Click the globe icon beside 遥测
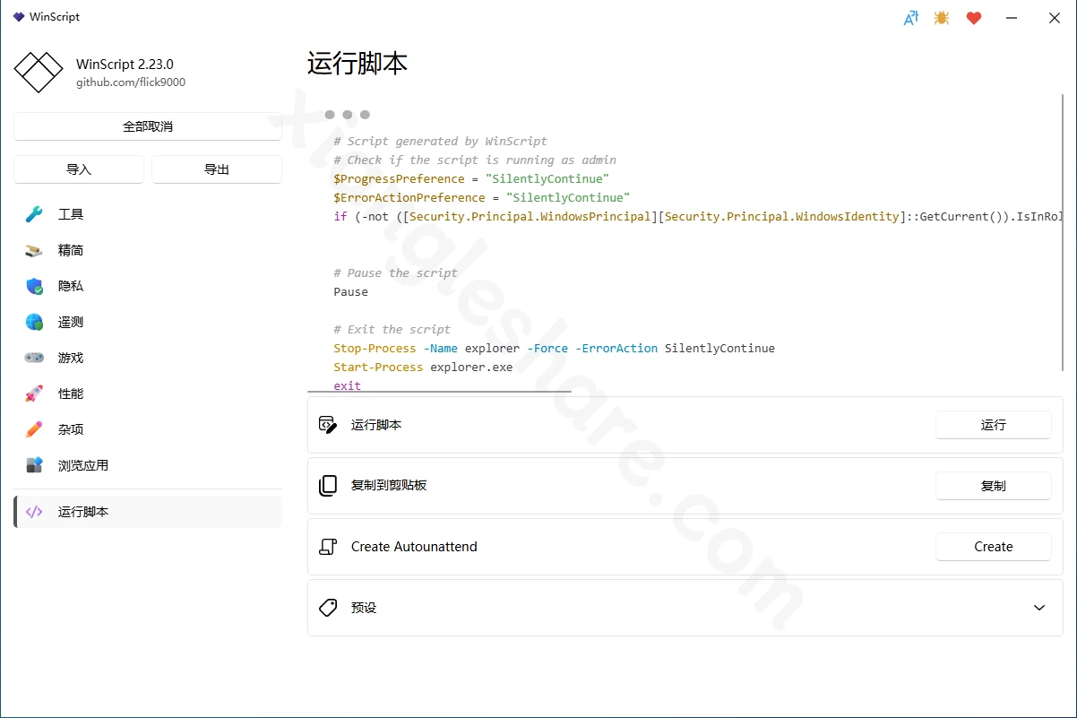This screenshot has width=1077, height=718. click(34, 322)
